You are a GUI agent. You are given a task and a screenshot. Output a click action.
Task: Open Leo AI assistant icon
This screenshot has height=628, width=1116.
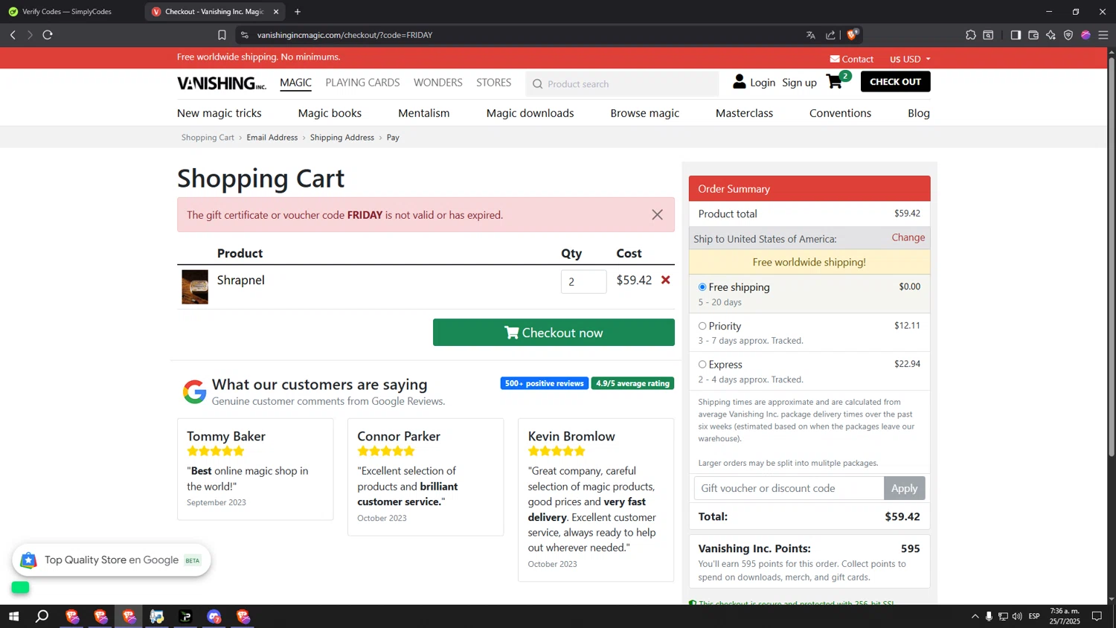coord(1051,35)
